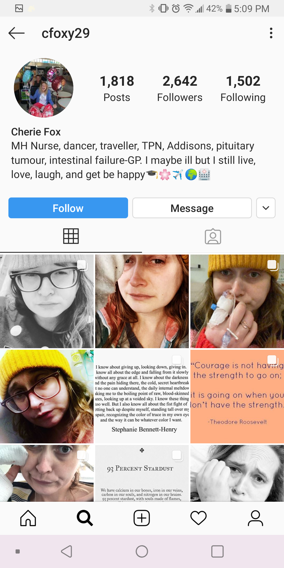Go to the Home feed icon
Image resolution: width=284 pixels, height=568 pixels.
28,518
